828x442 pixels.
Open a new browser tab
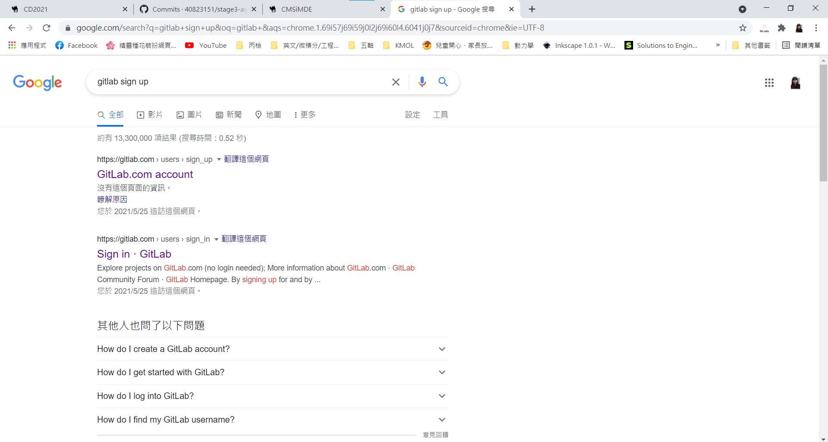[x=532, y=9]
